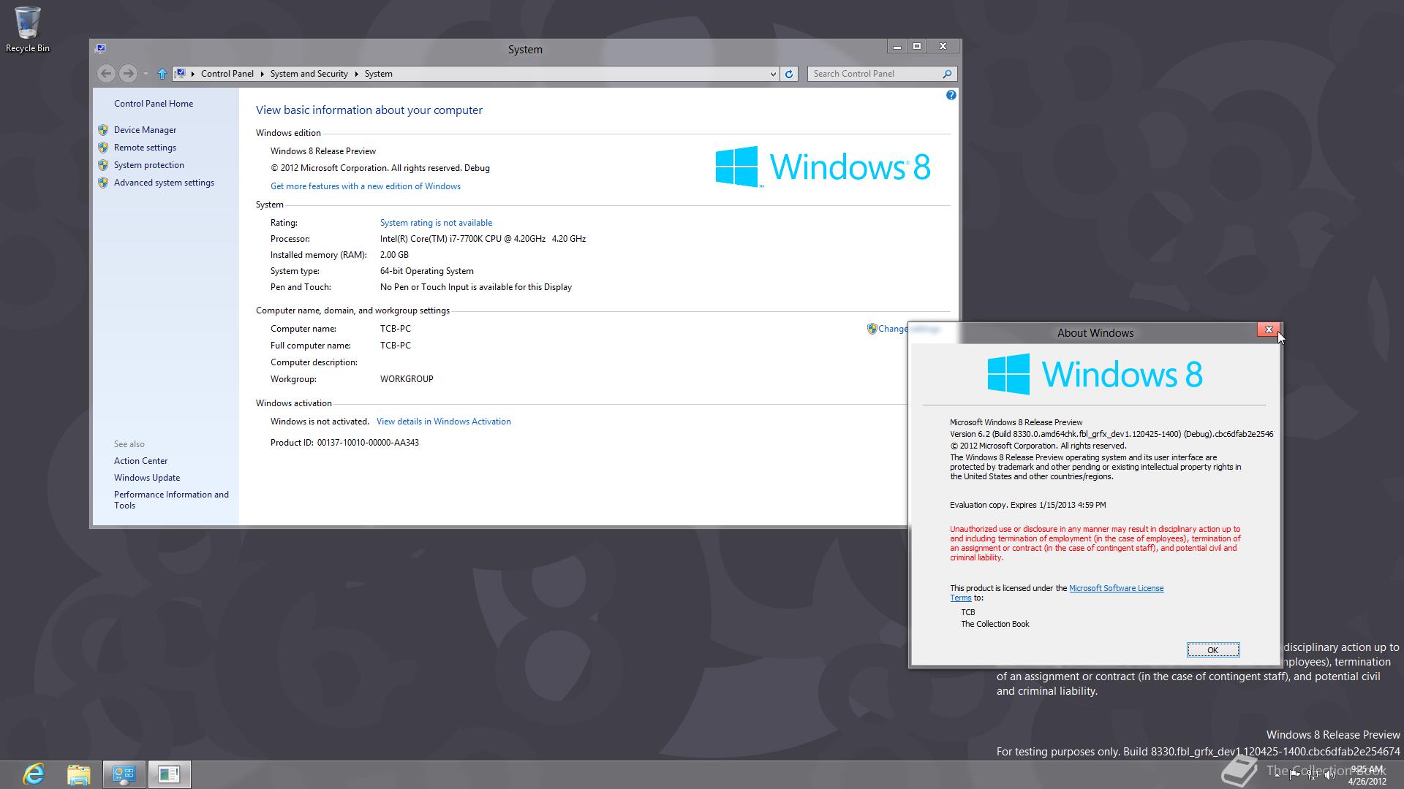Viewport: 1404px width, 789px height.
Task: Click the build version text in About Windows
Action: (x=1111, y=434)
